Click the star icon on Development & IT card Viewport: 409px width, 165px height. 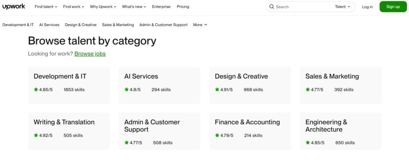click(36, 89)
